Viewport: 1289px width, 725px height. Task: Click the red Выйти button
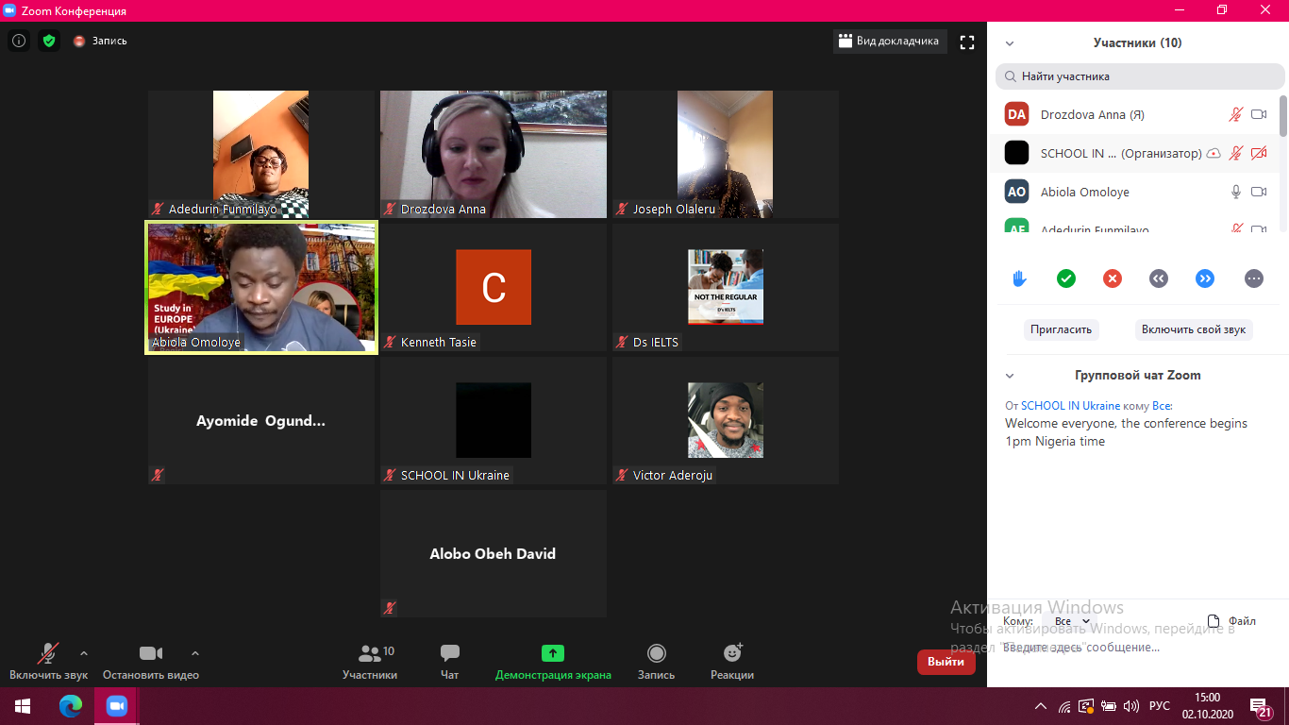click(x=946, y=662)
